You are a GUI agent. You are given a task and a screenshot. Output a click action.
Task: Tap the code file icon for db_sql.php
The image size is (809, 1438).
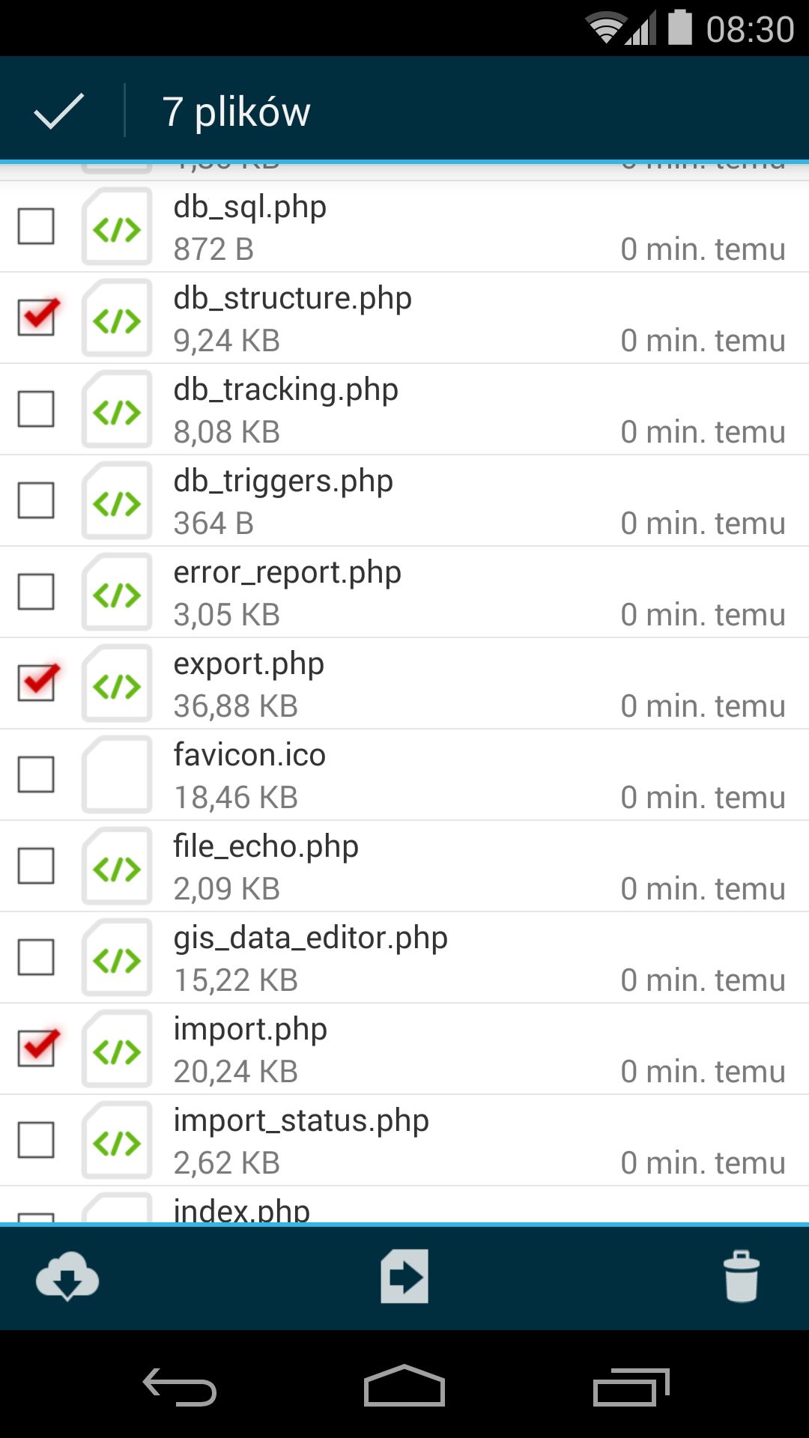pos(117,227)
